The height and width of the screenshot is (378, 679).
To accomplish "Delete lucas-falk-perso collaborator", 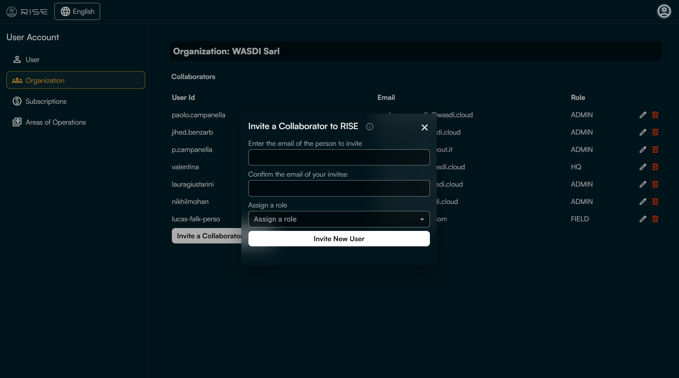I will [x=655, y=219].
